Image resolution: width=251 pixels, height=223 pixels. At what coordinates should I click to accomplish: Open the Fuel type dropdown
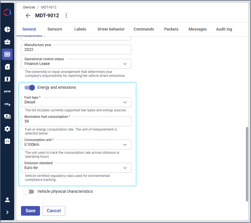76,102
